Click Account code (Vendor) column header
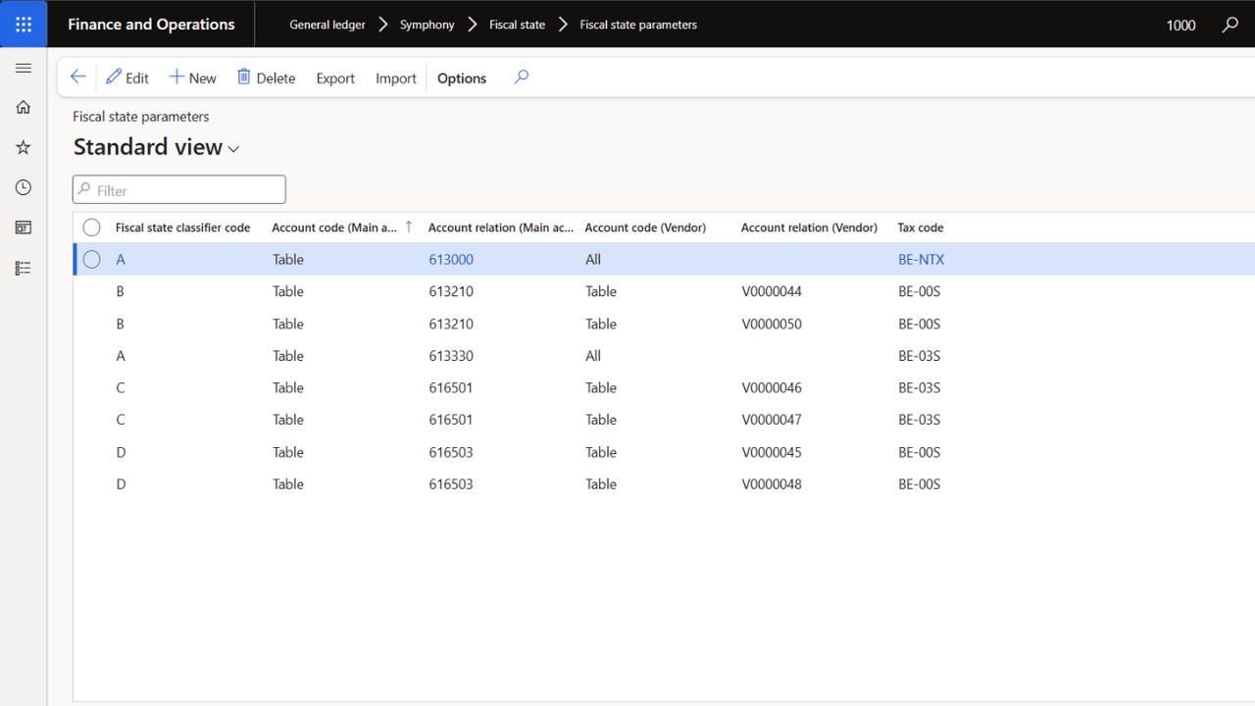 pos(645,227)
